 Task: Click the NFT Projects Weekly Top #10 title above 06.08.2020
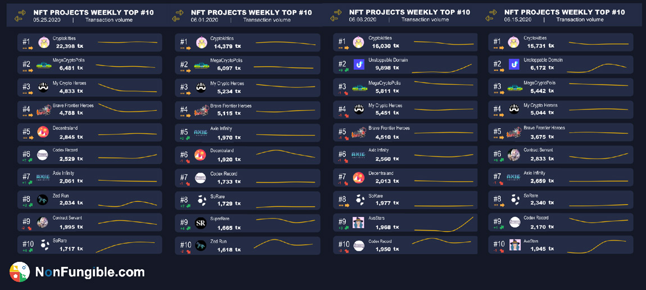pos(409,12)
